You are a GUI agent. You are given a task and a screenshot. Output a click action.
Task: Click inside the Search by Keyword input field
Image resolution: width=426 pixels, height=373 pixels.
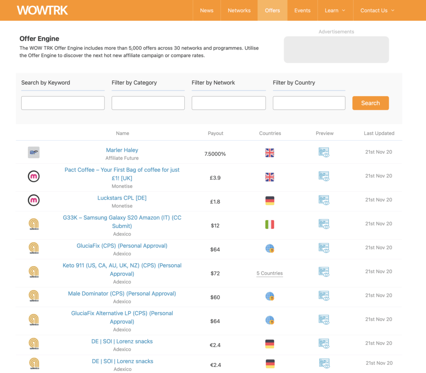tap(62, 103)
